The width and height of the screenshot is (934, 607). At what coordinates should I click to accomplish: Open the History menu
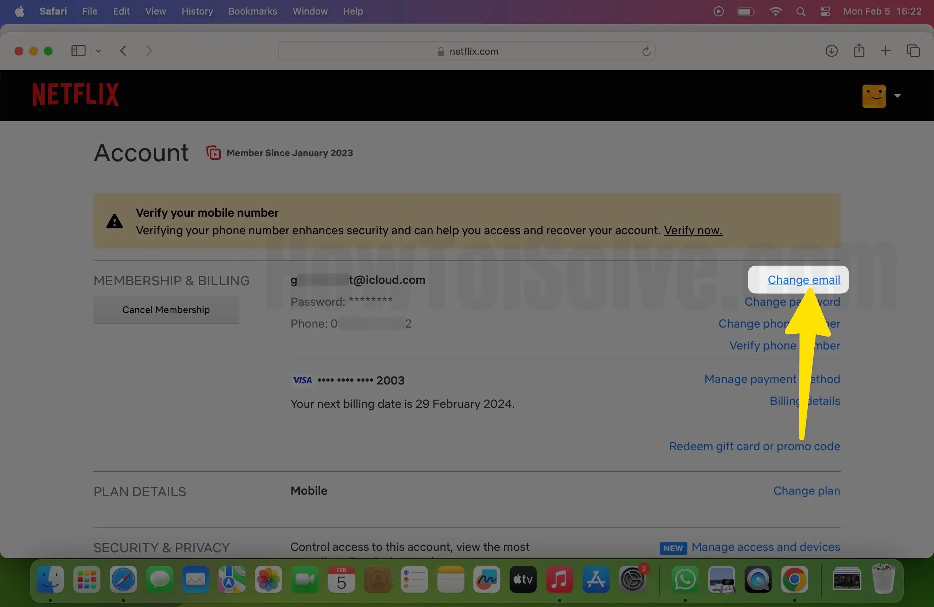197,11
